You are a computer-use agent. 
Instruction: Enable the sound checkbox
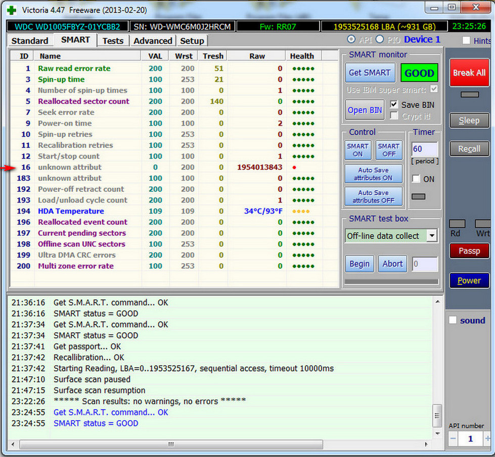453,320
